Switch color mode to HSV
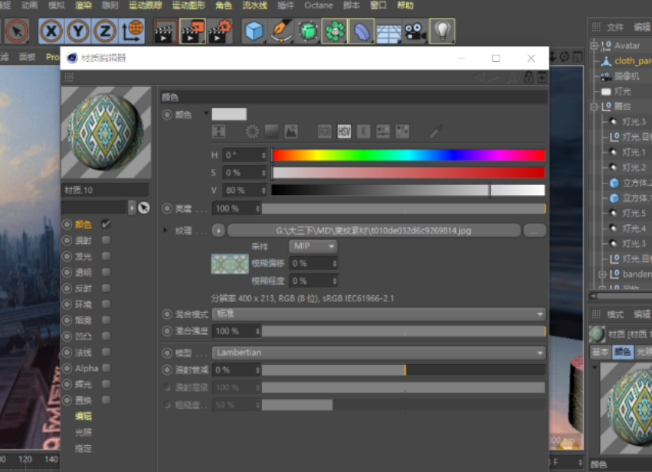This screenshot has width=652, height=472. point(344,132)
